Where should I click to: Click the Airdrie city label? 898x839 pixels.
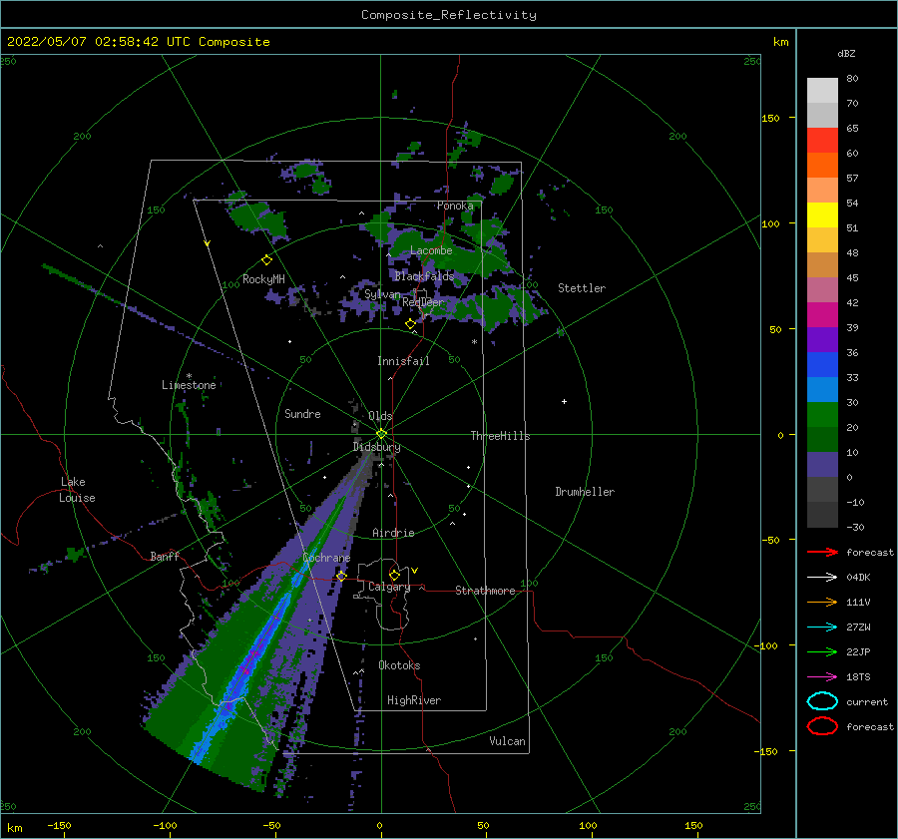point(393,533)
